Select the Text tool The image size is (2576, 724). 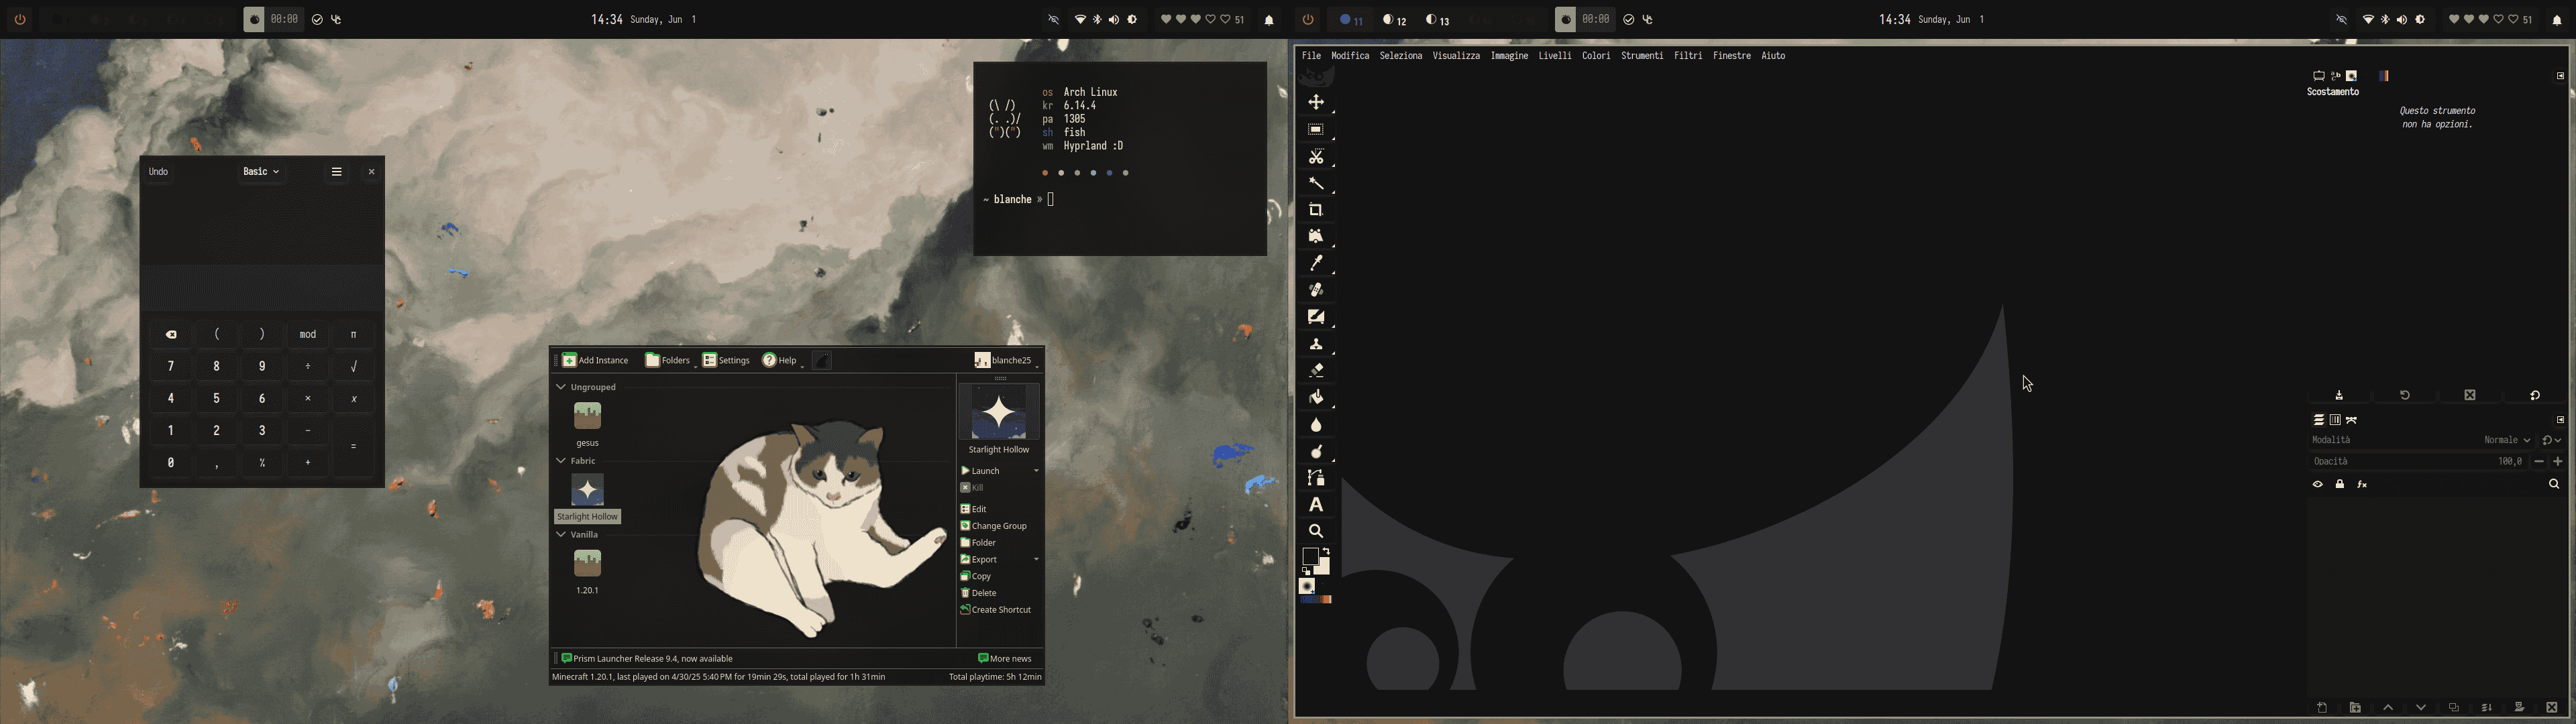(x=1316, y=505)
